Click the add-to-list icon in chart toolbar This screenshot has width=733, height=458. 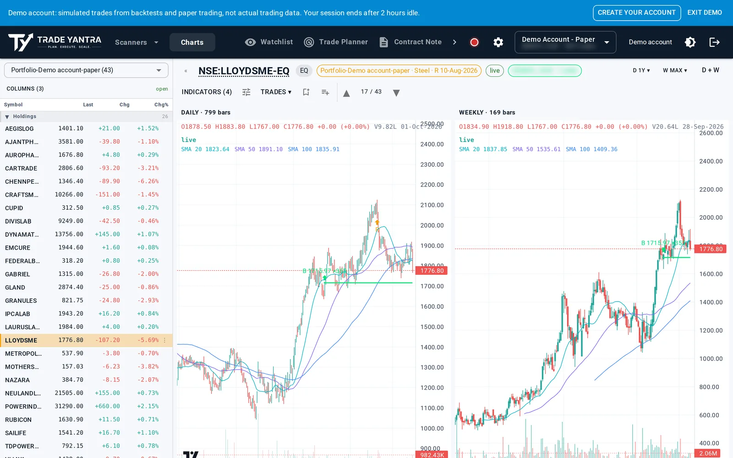pos(325,92)
